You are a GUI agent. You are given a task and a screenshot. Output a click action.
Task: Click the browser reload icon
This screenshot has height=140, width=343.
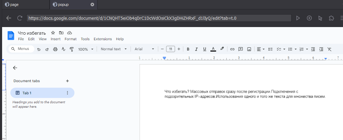[x=20, y=18]
